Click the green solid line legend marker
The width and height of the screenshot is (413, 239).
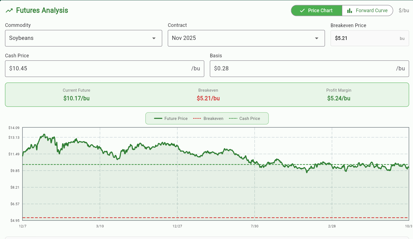coord(158,118)
